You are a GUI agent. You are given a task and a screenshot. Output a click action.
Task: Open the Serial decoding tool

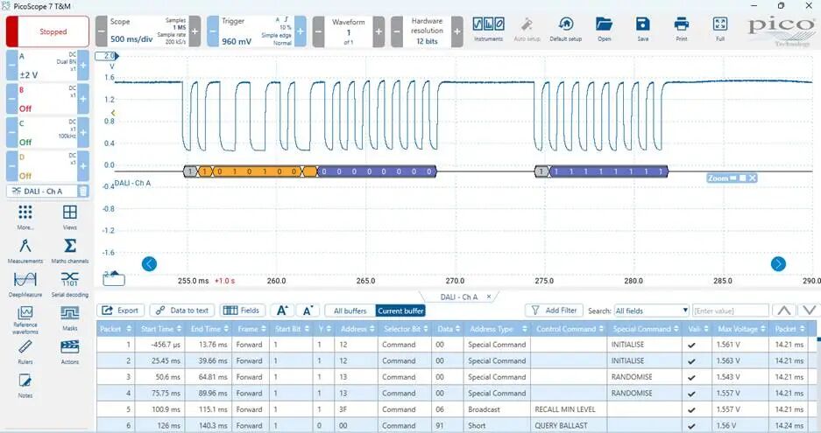tap(69, 284)
